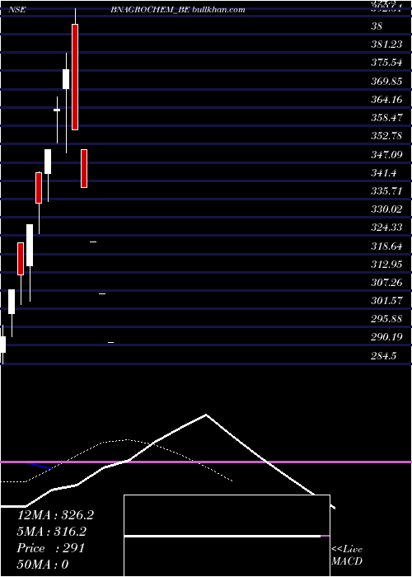Click the 301.57 price axis label
This screenshot has width=412, height=577.
[386, 301]
